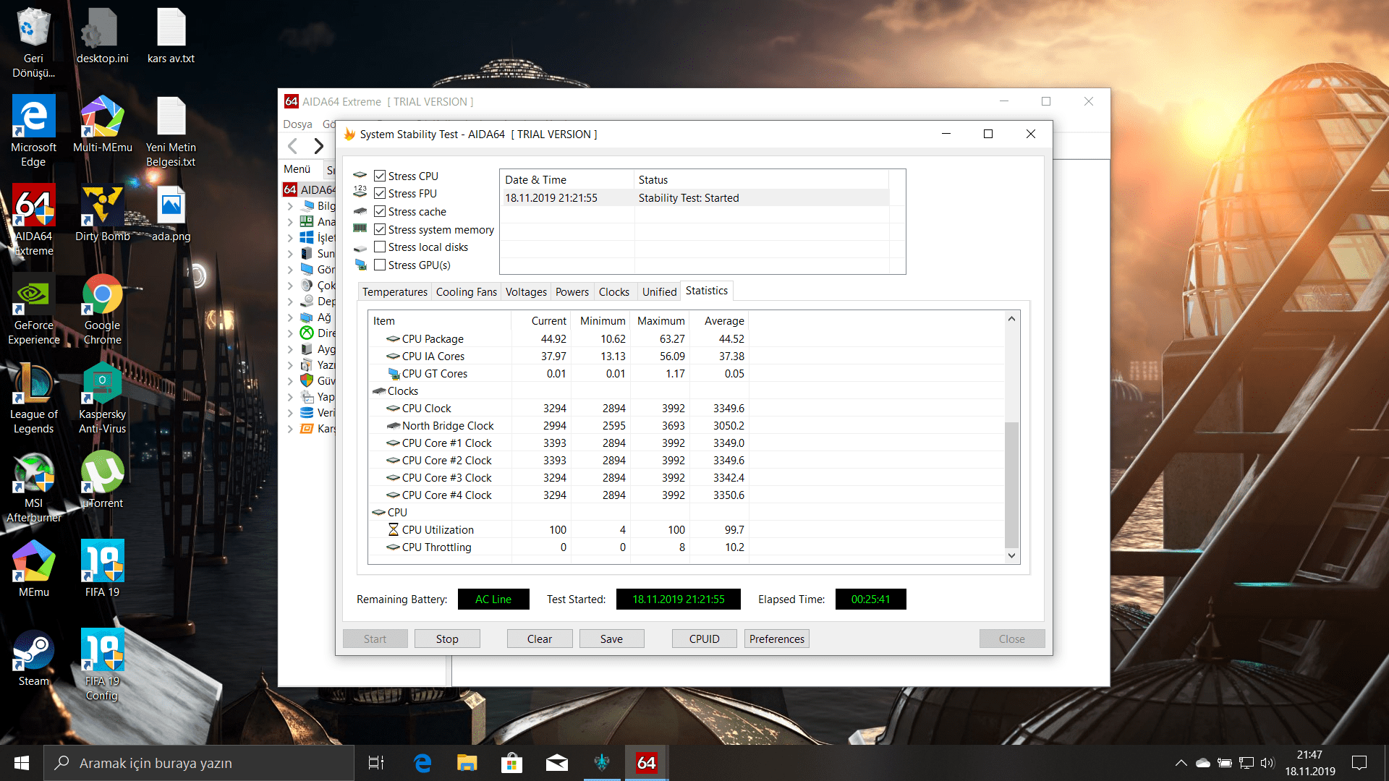
Task: Click the forward navigation arrow in AIDA64
Action: [318, 146]
